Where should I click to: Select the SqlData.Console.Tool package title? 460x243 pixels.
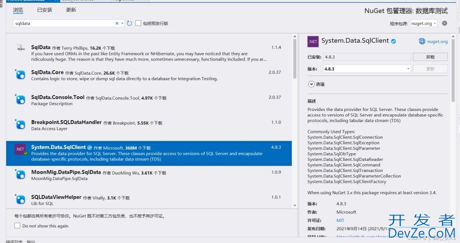58,97
